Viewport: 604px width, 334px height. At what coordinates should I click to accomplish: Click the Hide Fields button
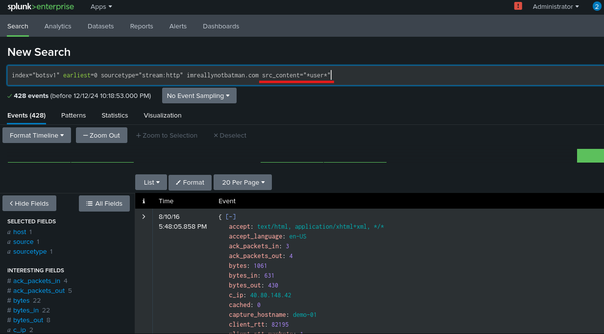(29, 203)
